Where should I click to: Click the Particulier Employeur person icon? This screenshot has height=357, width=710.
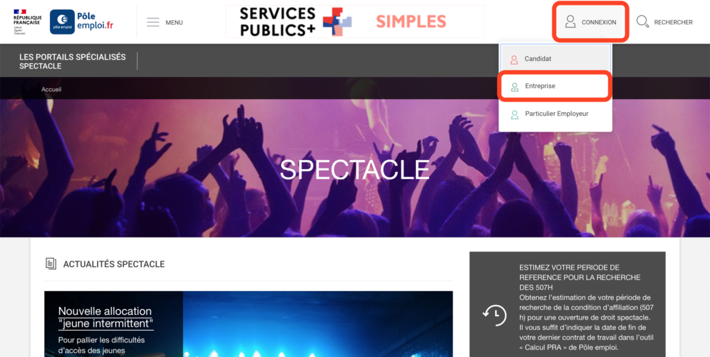tap(514, 114)
